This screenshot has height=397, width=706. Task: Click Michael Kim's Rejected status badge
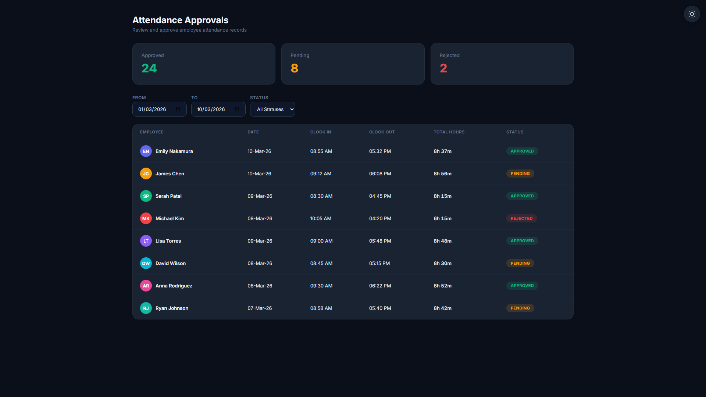(x=522, y=218)
